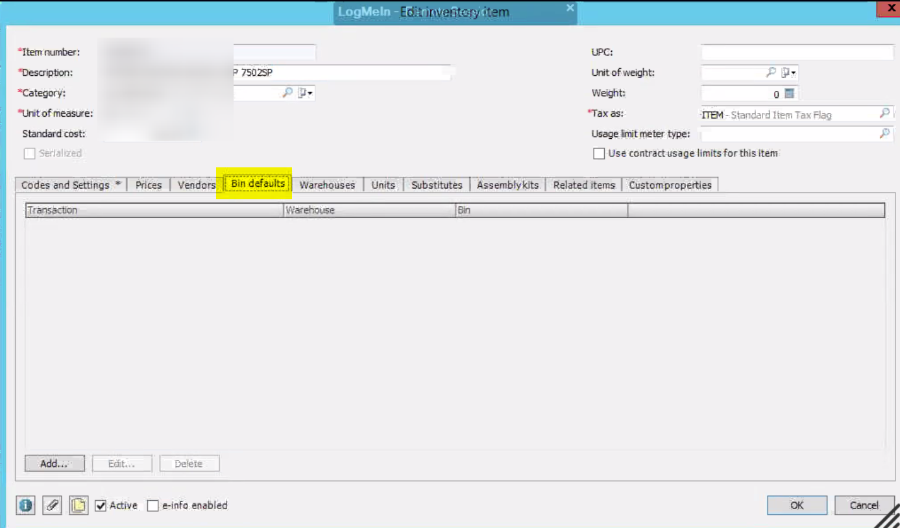
Task: Click the Tax as lookup magnifier
Action: coord(884,114)
